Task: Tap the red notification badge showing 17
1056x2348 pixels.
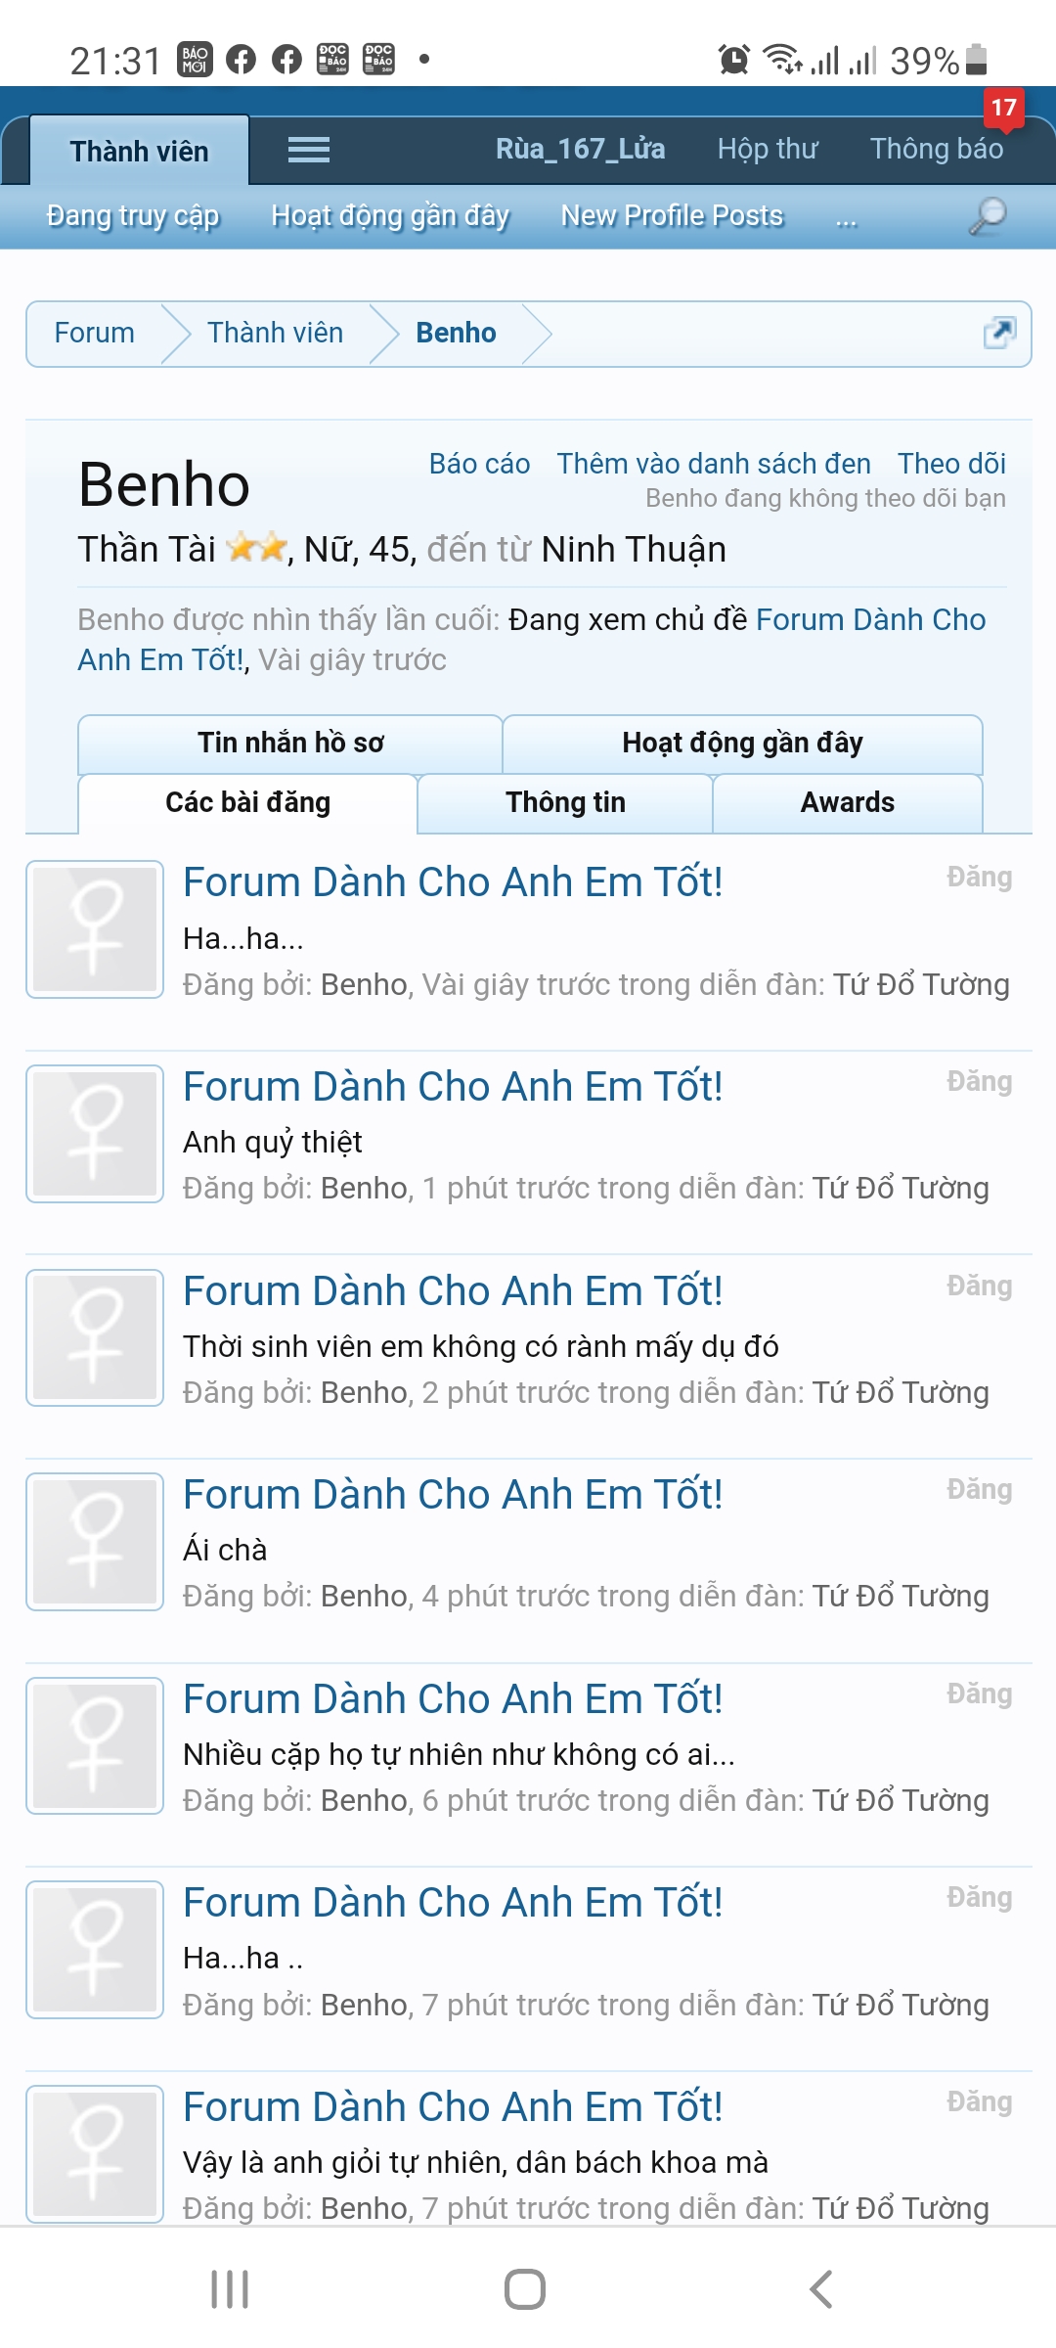Action: click(1003, 108)
